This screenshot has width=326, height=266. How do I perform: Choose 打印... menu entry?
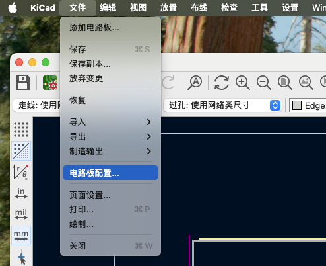[110, 209]
